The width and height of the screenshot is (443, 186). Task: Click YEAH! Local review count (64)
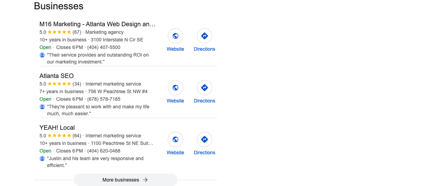pos(77,136)
